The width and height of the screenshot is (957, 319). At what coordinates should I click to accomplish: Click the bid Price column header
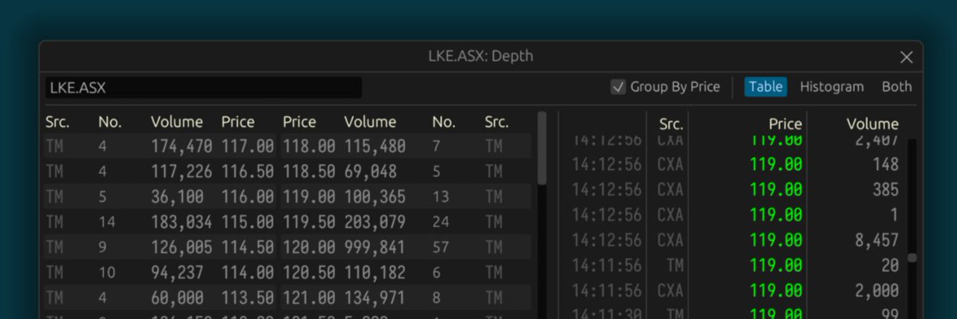pos(237,122)
